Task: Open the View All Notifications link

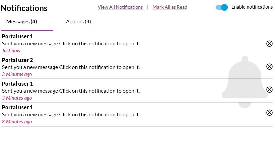Action: [120, 7]
